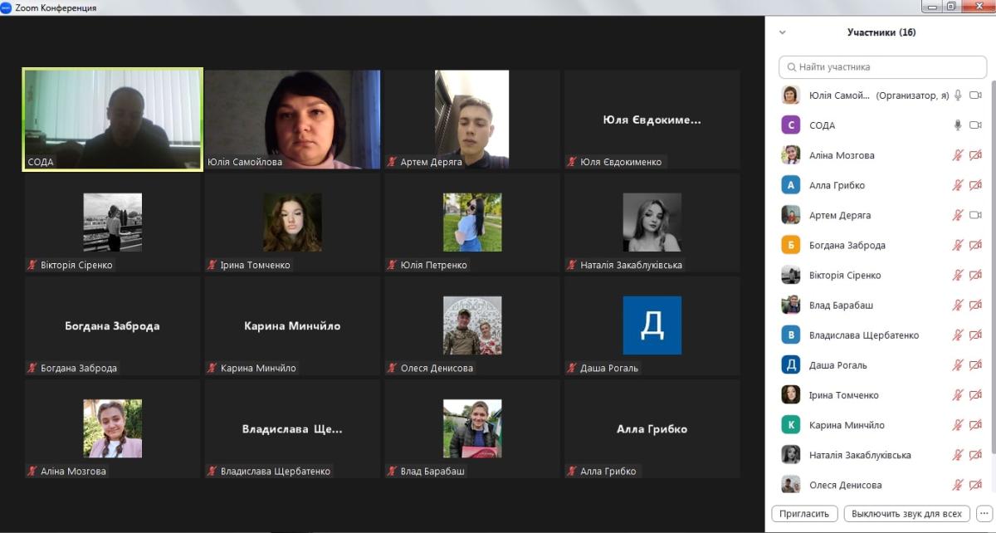Select Алла Грибко video tile
Viewport: 996px width, 533px height.
point(652,428)
